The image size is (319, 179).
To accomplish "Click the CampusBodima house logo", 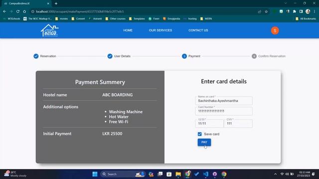I will click(50, 30).
